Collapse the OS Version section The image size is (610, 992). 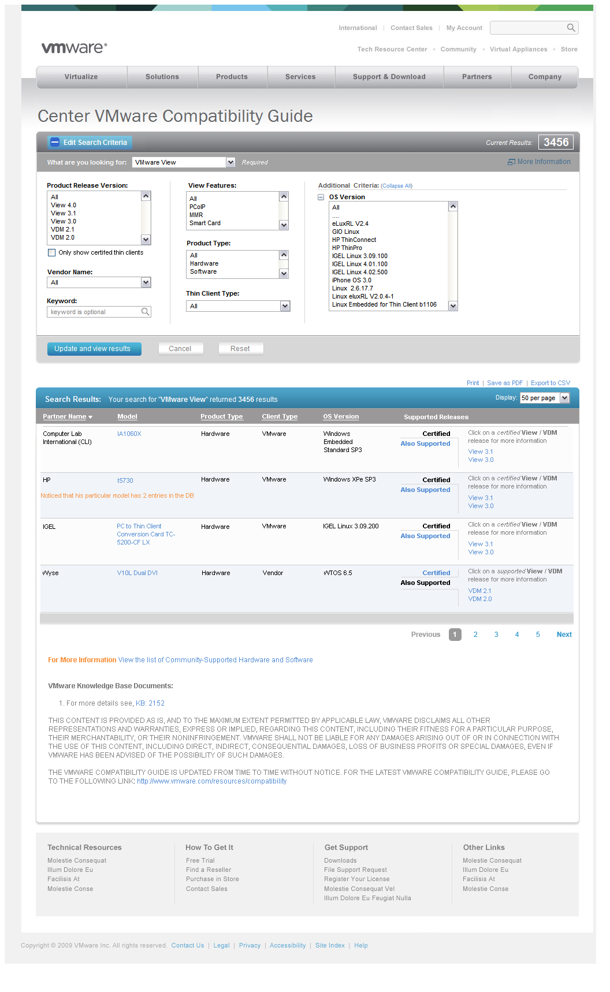point(321,197)
